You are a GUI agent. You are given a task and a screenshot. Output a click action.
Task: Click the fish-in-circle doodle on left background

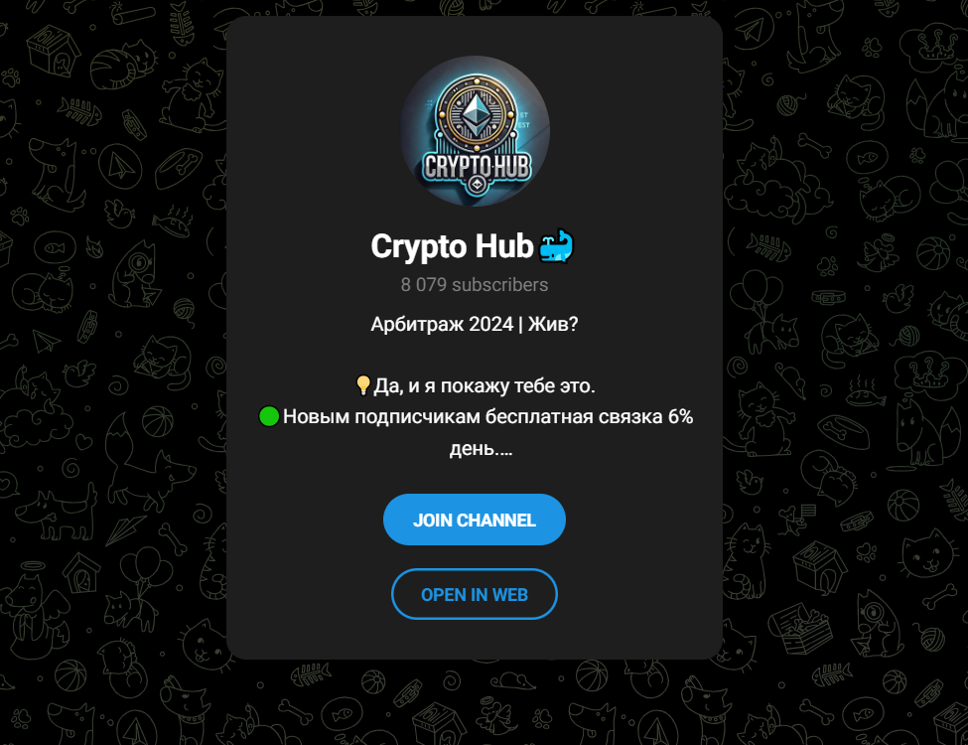(x=55, y=248)
